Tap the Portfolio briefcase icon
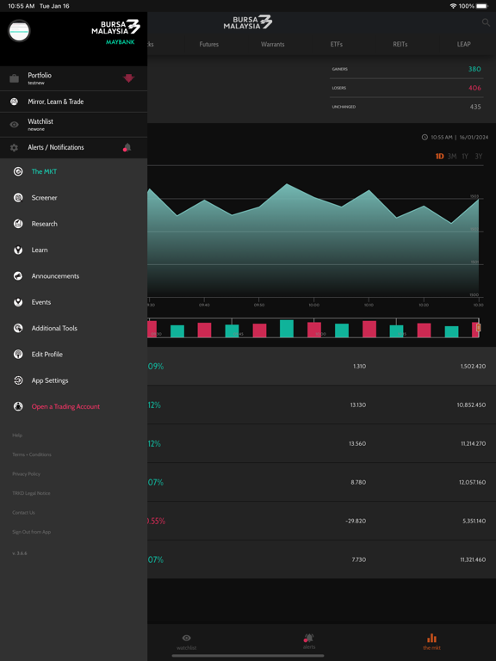The width and height of the screenshot is (496, 661). click(x=14, y=78)
